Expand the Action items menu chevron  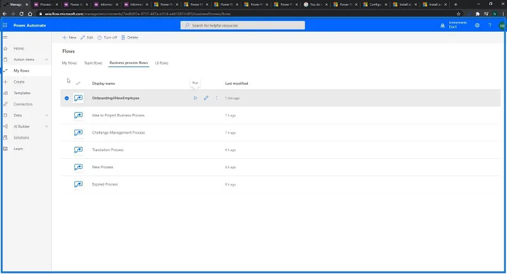tap(46, 59)
